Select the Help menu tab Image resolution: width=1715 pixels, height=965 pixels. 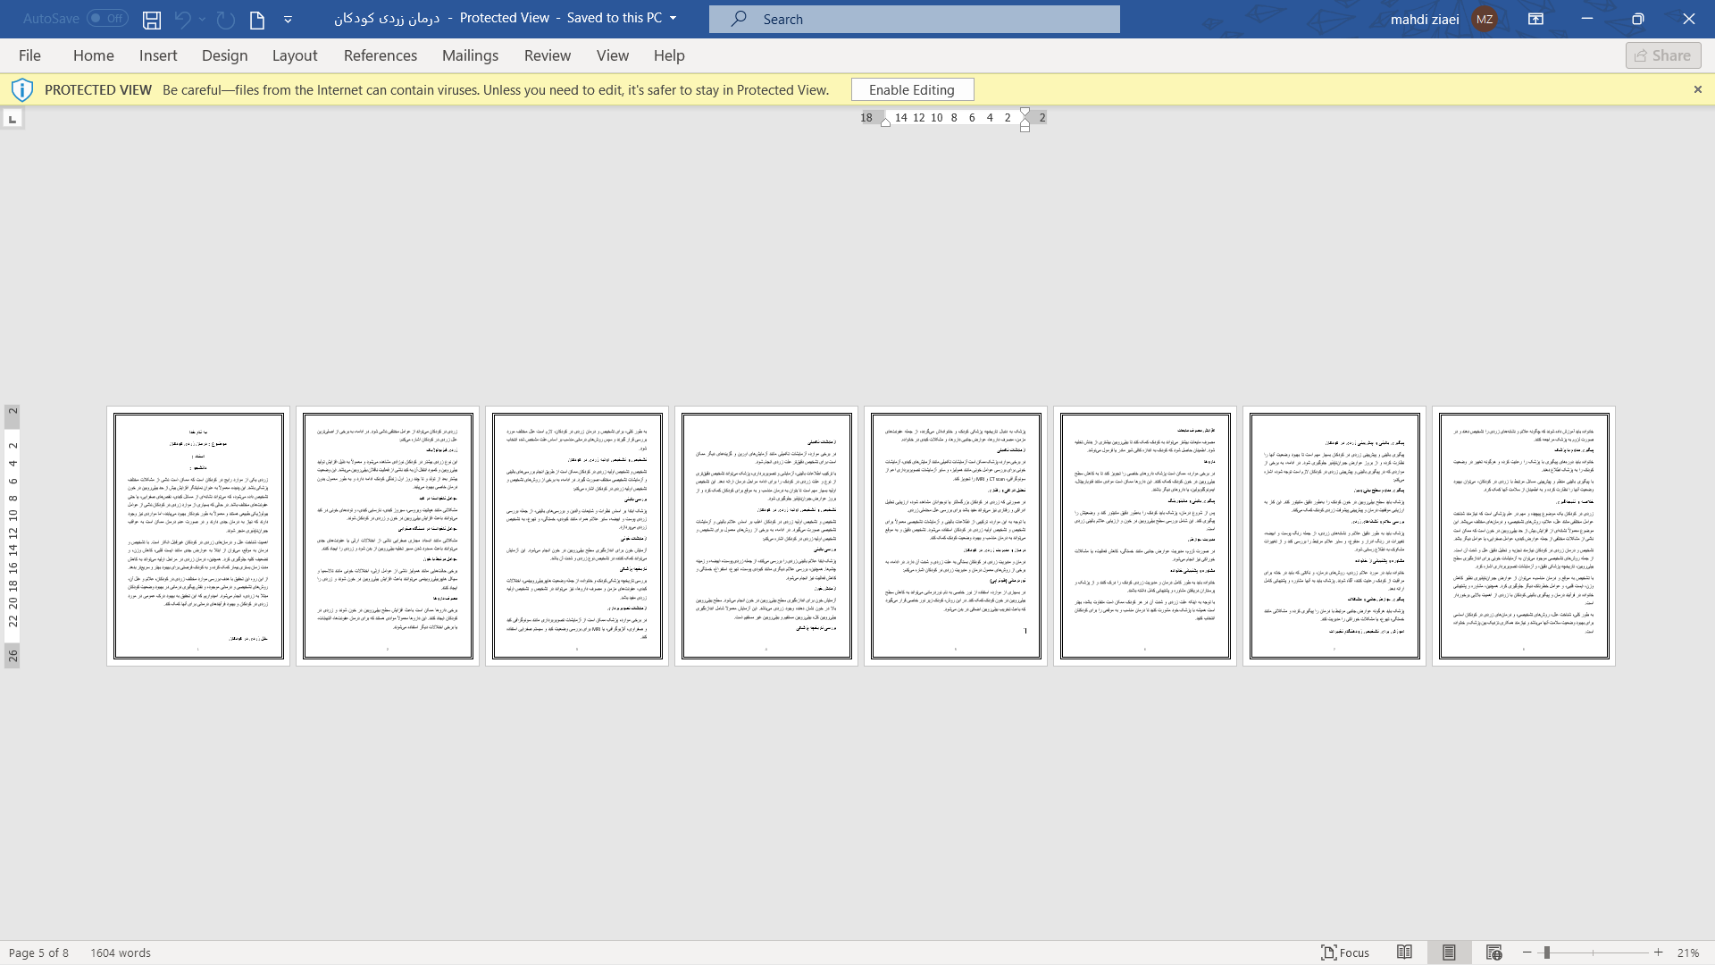pyautogui.click(x=669, y=55)
